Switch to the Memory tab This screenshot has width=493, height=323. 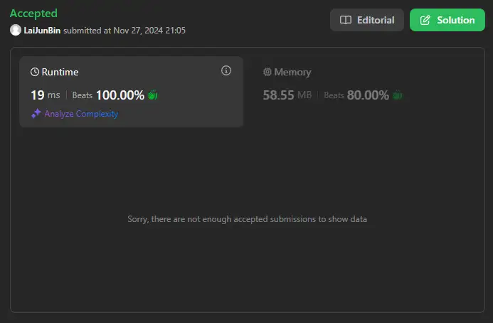pyautogui.click(x=293, y=72)
